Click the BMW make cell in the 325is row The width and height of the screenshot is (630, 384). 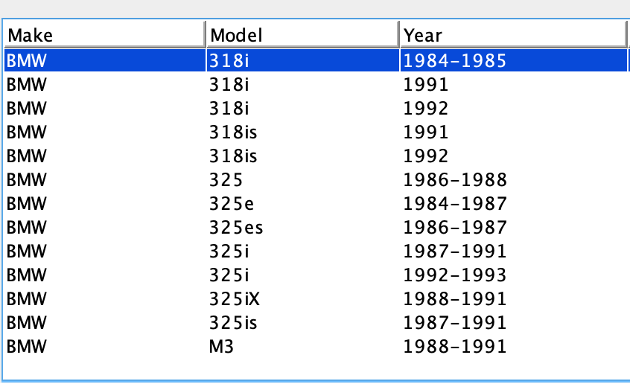105,322
